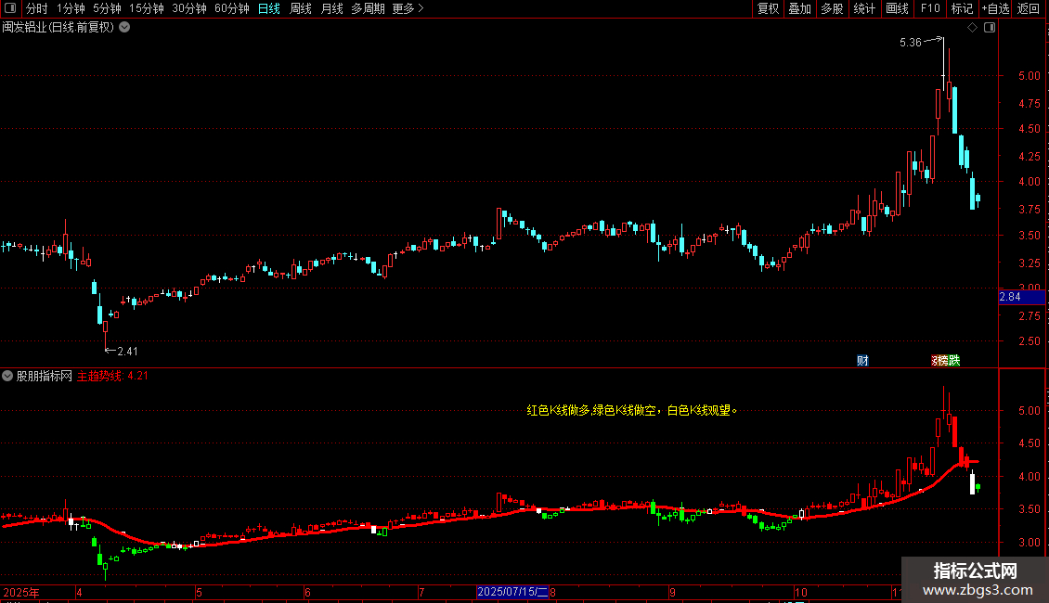Open F10 company information

pyautogui.click(x=930, y=8)
